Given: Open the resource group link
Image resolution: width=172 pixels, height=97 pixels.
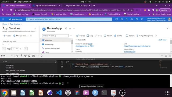Looking at the screenshot, I should point(84,46).
